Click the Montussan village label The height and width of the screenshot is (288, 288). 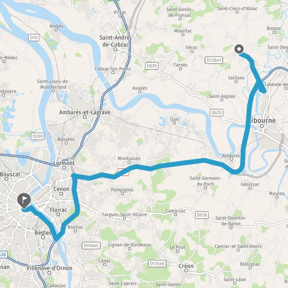point(129,158)
